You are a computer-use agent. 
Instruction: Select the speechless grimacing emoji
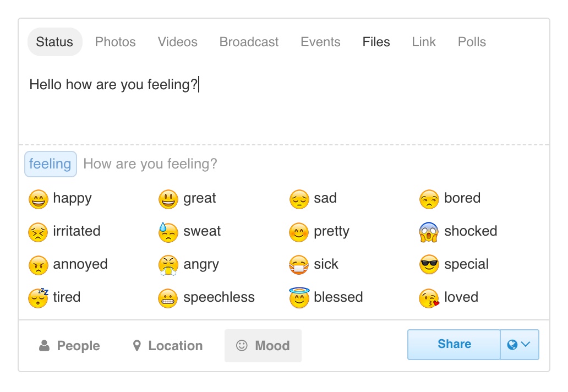coord(168,298)
